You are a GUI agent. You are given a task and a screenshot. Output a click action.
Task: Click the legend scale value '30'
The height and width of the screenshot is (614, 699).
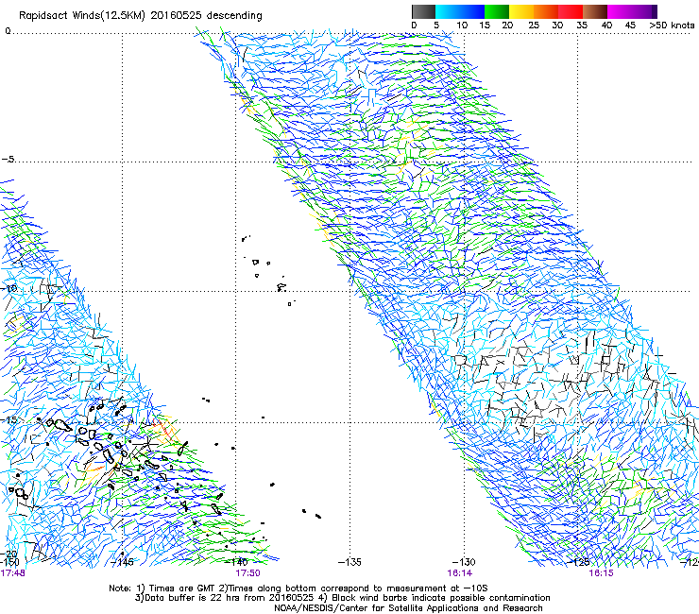coord(557,26)
